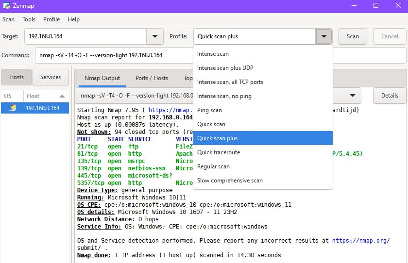
Task: Sort host list by OS column header
Action: (x=12, y=96)
